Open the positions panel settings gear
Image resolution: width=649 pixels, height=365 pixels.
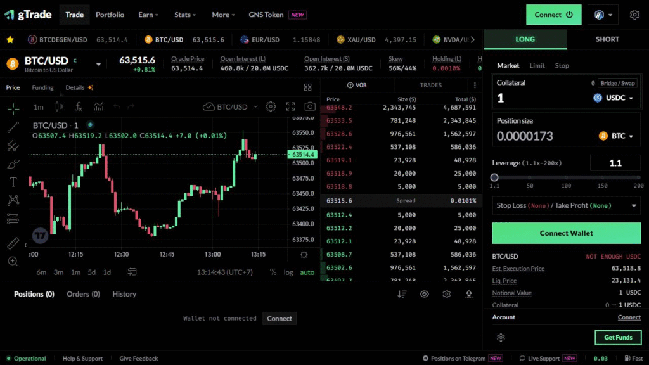tap(447, 294)
